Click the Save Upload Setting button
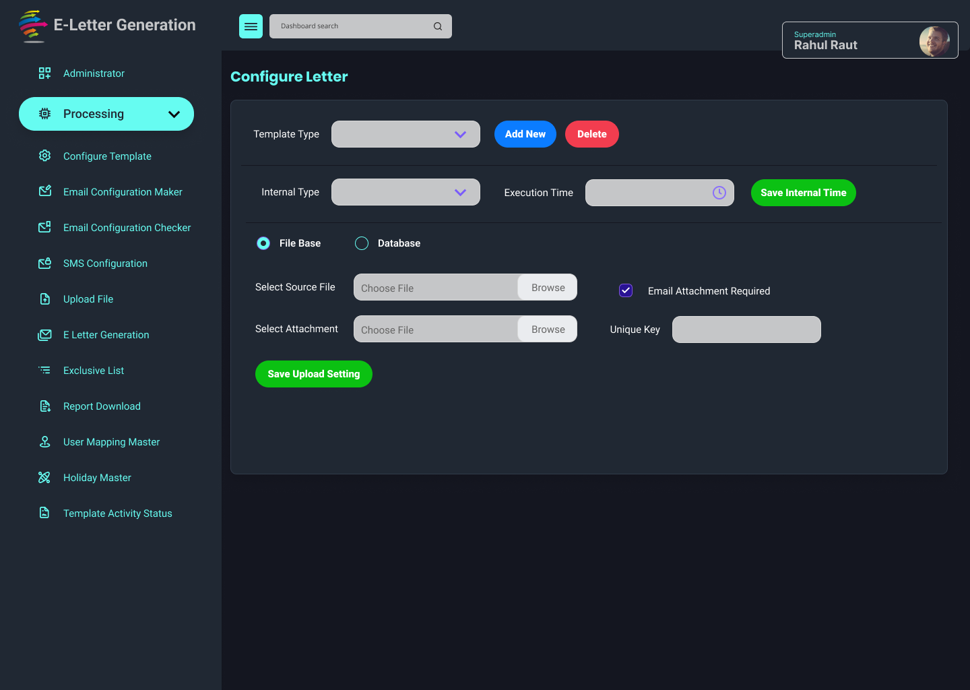The image size is (970, 690). pos(313,374)
